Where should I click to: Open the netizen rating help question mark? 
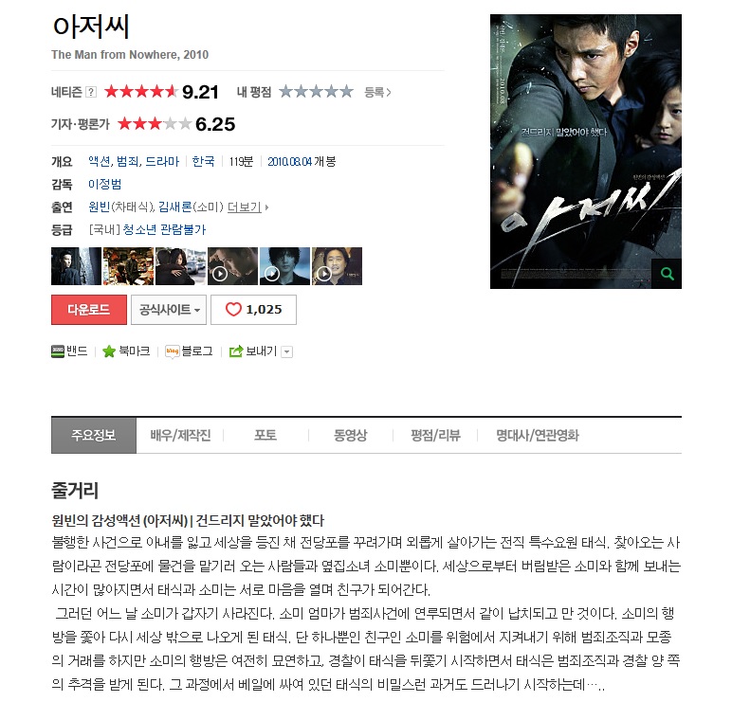91,92
